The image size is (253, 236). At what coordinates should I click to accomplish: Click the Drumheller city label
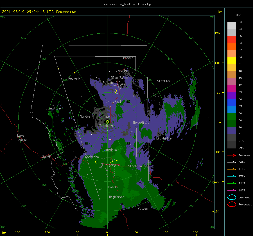click(x=165, y=138)
